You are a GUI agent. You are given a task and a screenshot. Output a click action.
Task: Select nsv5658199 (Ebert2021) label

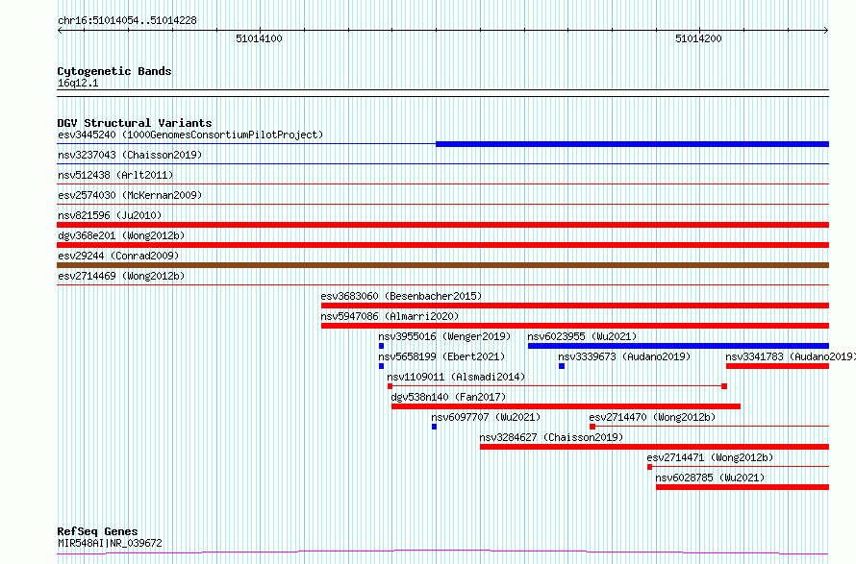tap(441, 356)
